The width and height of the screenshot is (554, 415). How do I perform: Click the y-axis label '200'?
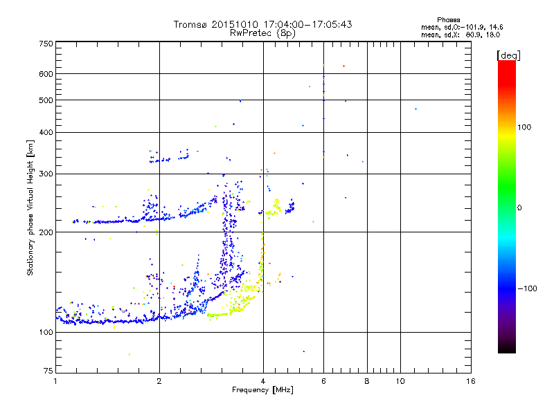pyautogui.click(x=46, y=232)
